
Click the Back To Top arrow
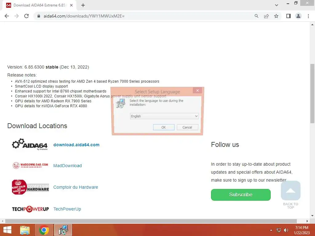(x=290, y=191)
